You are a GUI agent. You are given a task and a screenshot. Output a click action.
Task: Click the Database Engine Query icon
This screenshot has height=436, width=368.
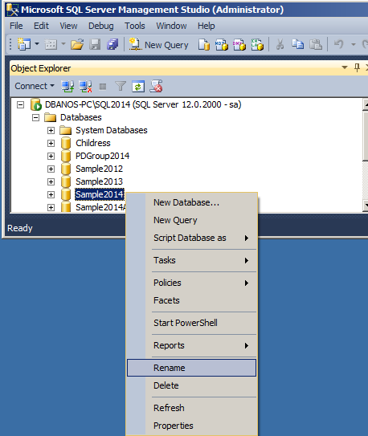204,44
